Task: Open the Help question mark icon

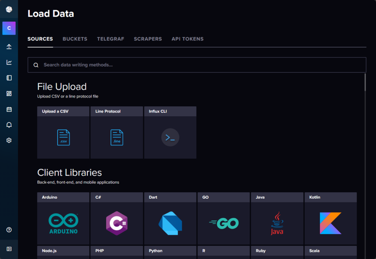Action: coord(9,230)
